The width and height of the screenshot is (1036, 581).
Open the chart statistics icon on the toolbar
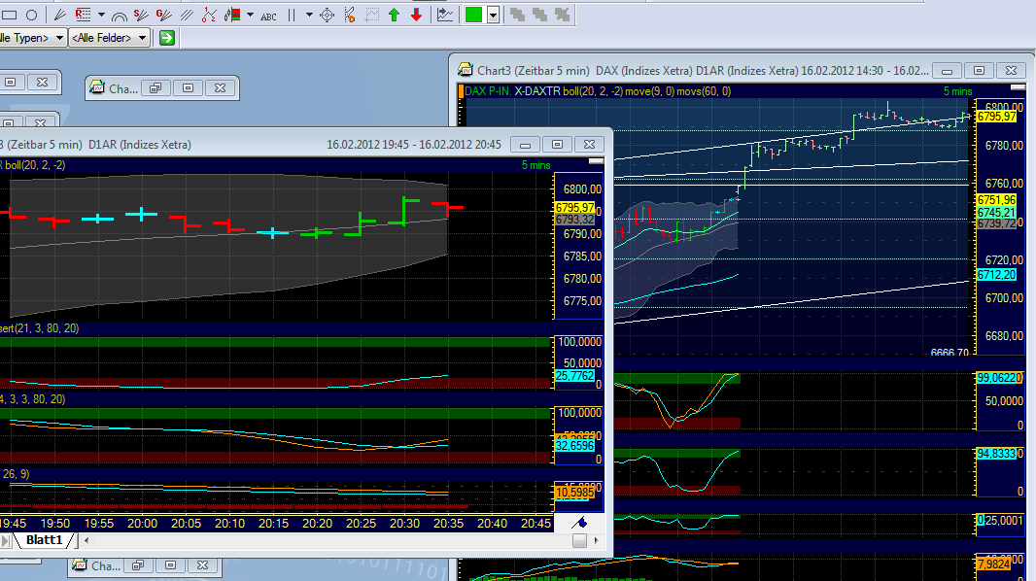coord(444,15)
